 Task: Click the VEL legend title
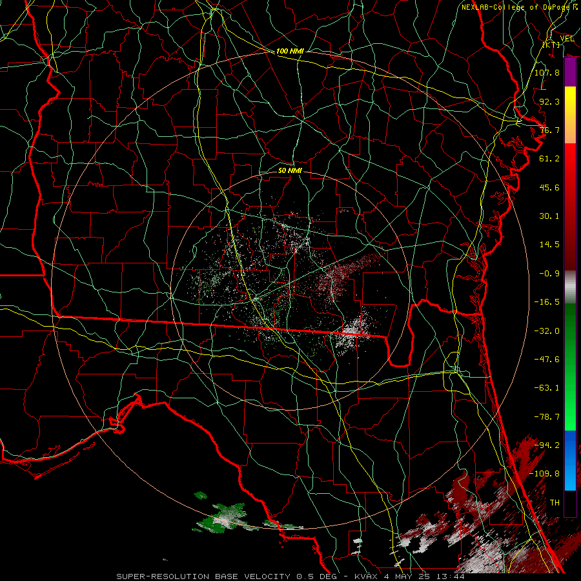[x=567, y=38]
